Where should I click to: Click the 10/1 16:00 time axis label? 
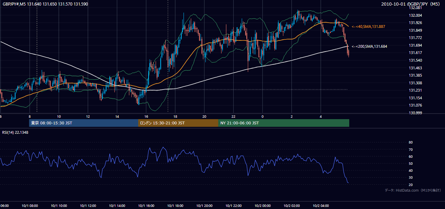146,206
